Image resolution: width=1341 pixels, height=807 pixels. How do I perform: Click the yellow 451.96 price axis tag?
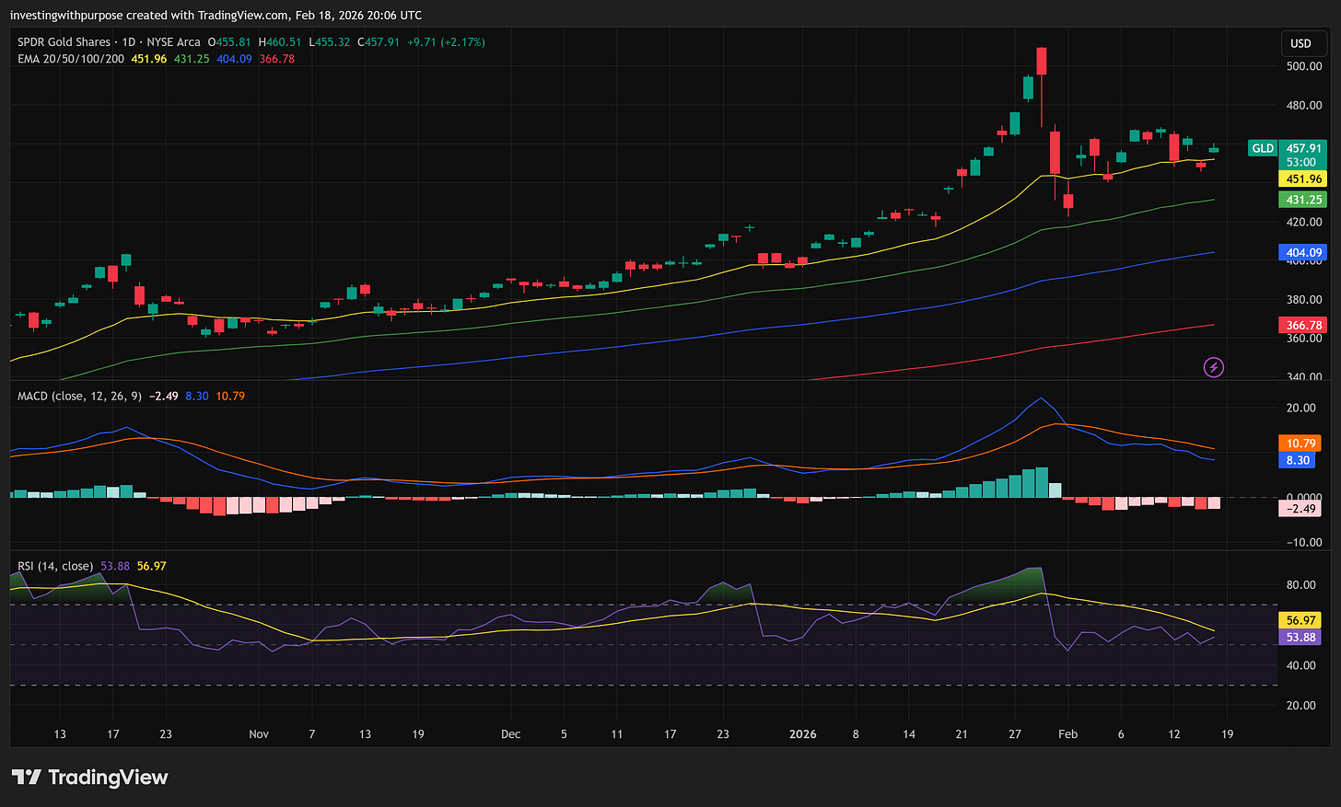tap(1303, 179)
